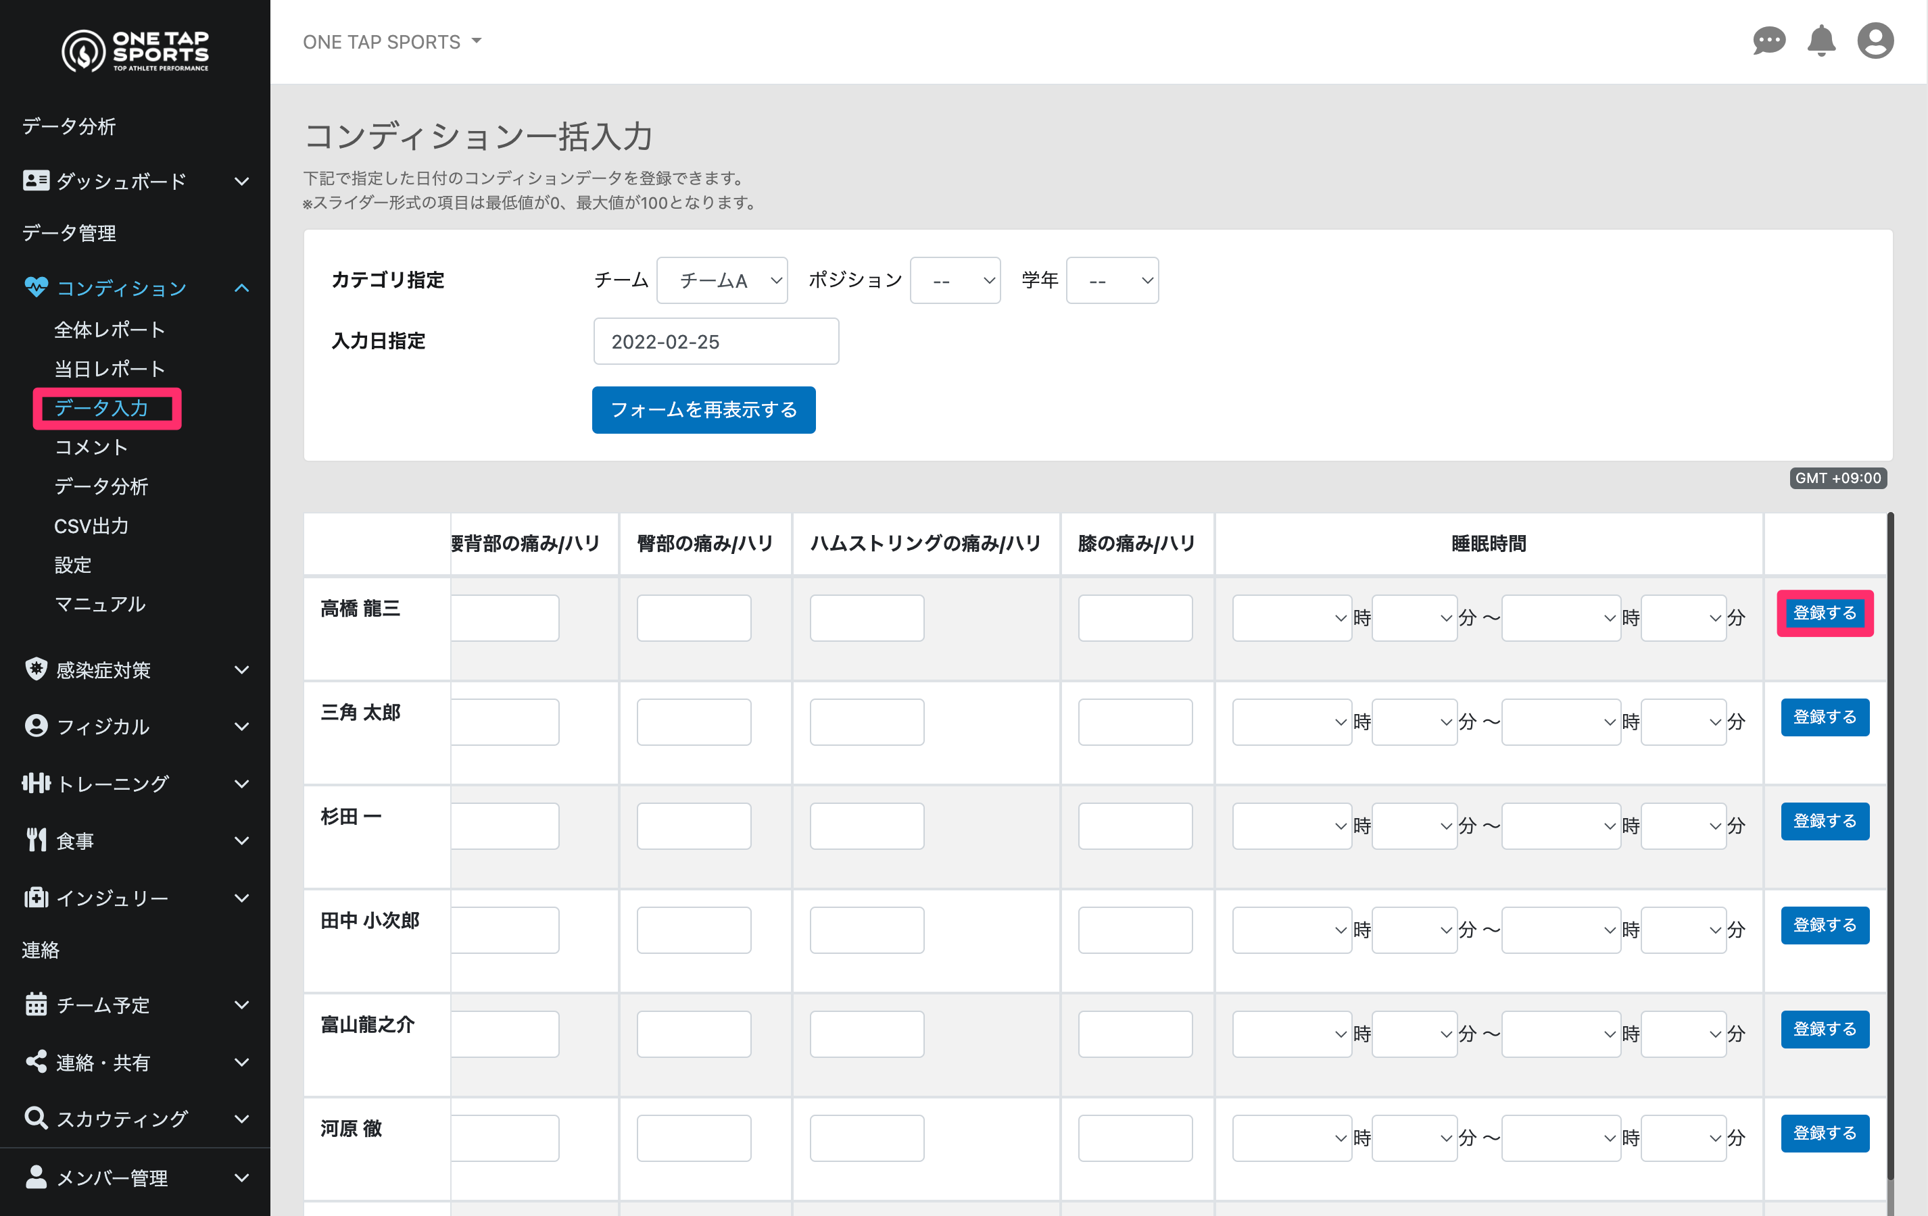This screenshot has width=1928, height=1216.
Task: Click the training dumbbell icon
Action: point(36,783)
